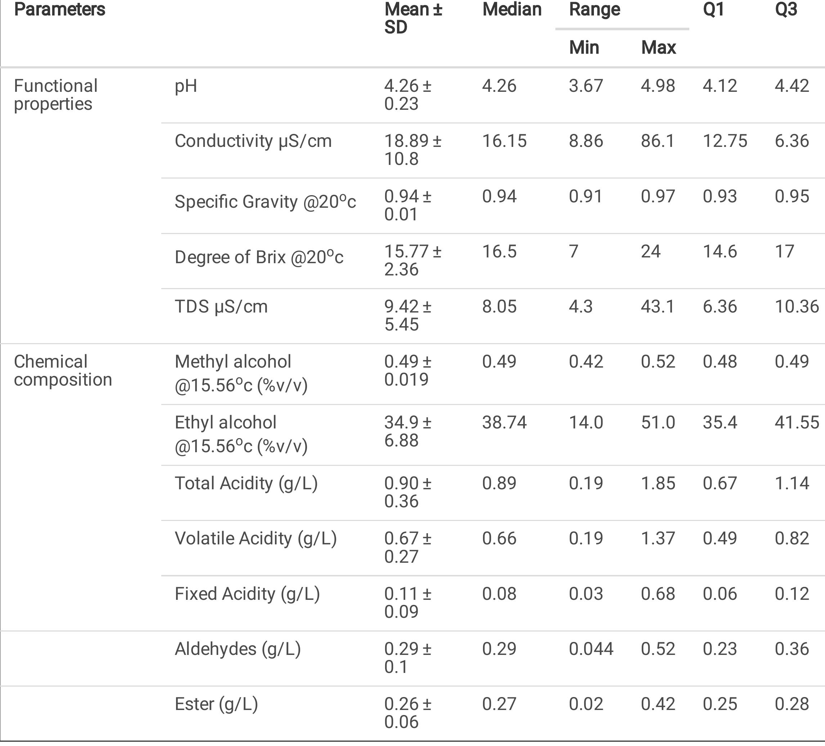Click the Functional properties group label
Image resolution: width=825 pixels, height=746 pixels.
click(56, 95)
